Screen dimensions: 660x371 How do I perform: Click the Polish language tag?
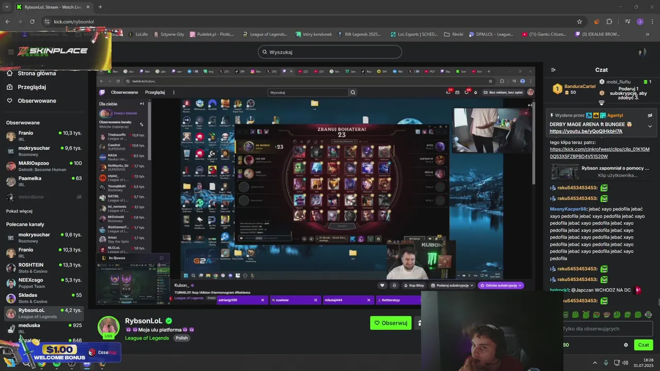pyautogui.click(x=181, y=338)
